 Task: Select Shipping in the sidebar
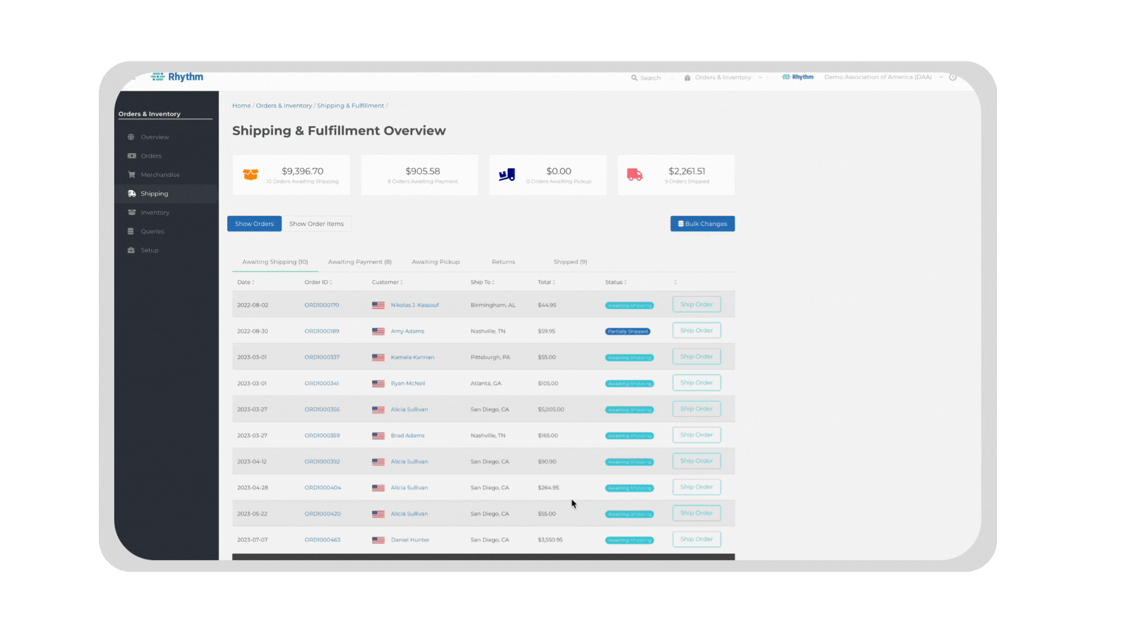(x=166, y=194)
